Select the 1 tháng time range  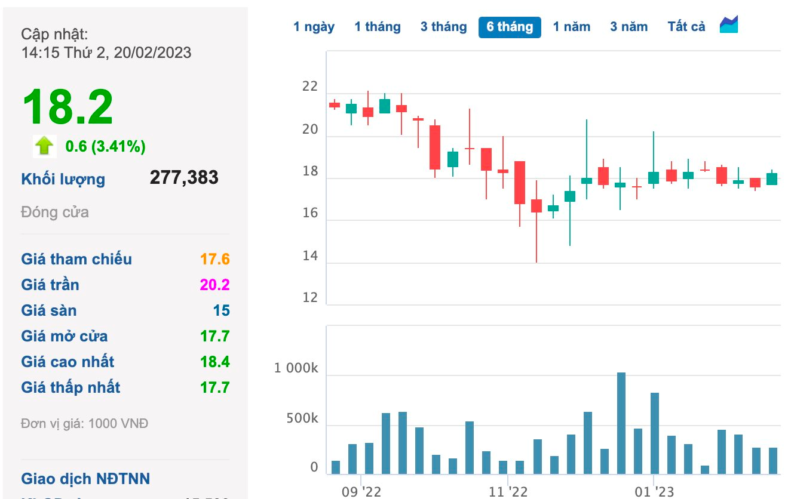pos(378,27)
